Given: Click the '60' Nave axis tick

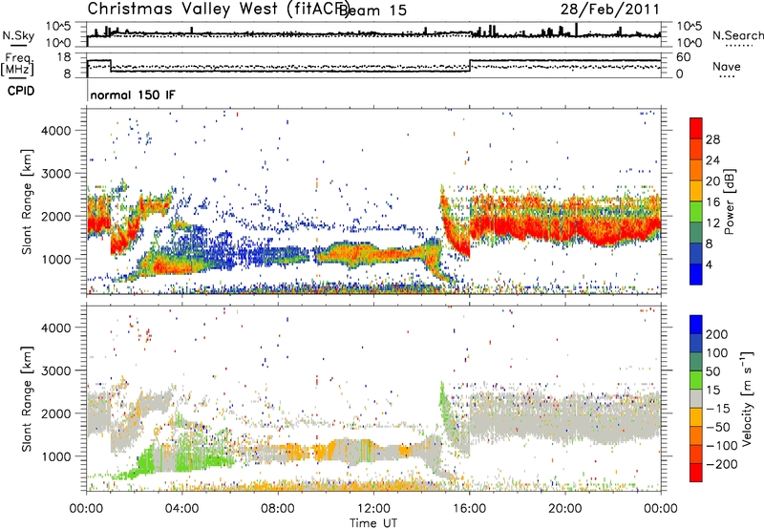Looking at the screenshot, I should [x=684, y=57].
